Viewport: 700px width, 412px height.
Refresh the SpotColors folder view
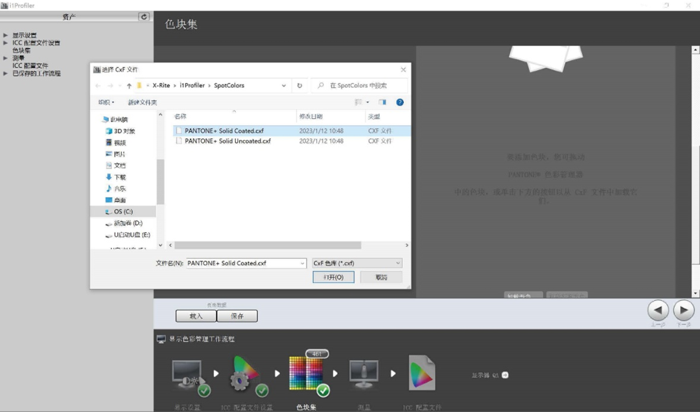(x=299, y=86)
